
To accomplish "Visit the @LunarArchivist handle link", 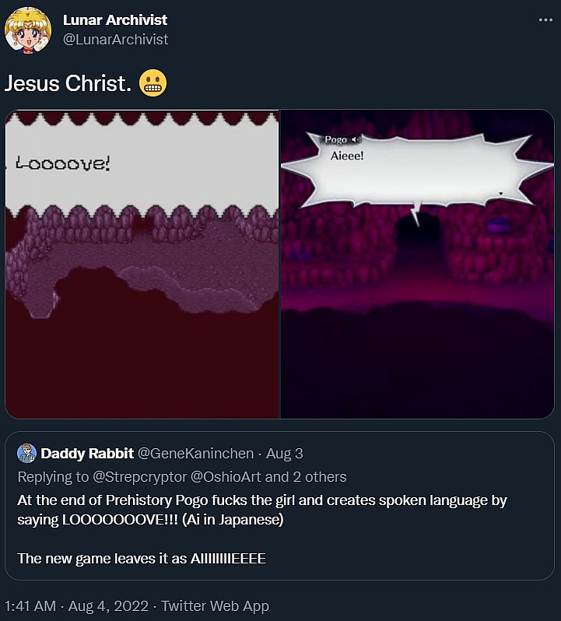I will [115, 39].
